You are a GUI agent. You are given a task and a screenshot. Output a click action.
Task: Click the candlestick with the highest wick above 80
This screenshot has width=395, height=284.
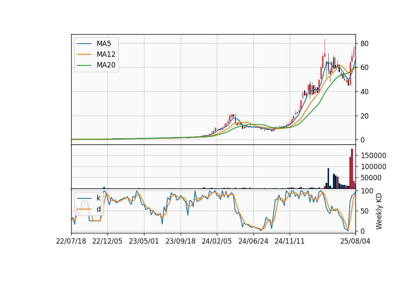click(325, 49)
